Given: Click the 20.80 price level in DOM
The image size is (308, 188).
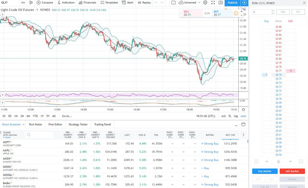Looking at the screenshot, I should tap(279, 59).
